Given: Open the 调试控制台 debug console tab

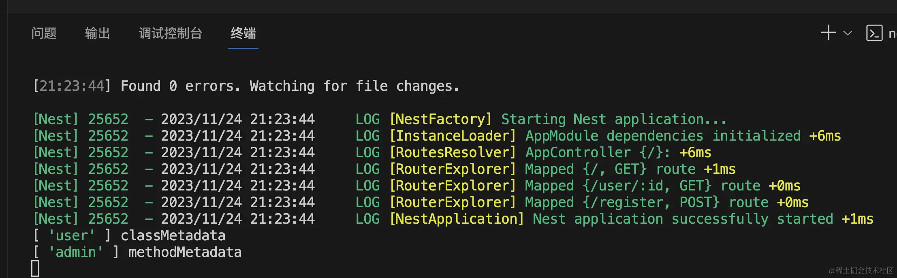Looking at the screenshot, I should tap(170, 33).
